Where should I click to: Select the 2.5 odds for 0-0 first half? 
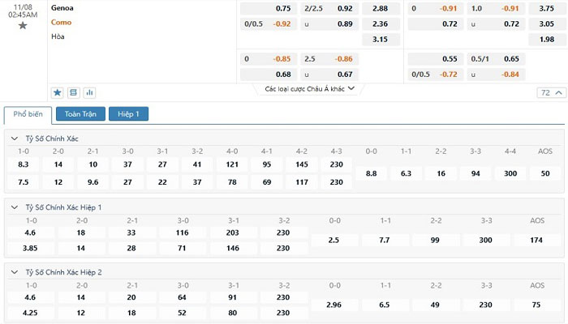pyautogui.click(x=334, y=241)
